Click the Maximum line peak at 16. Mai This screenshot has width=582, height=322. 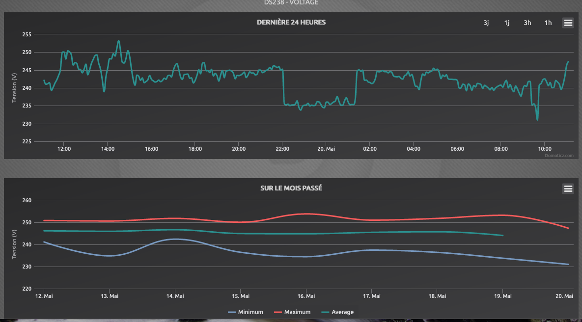click(x=306, y=214)
